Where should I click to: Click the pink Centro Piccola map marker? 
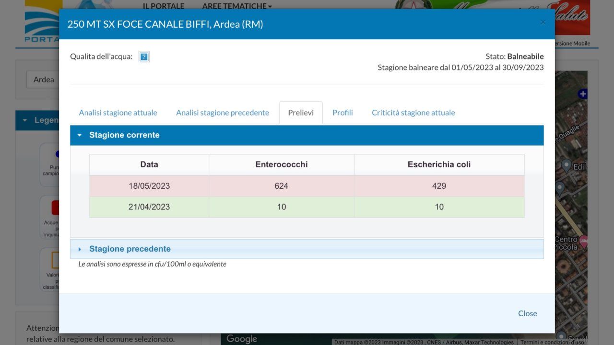tap(583, 241)
